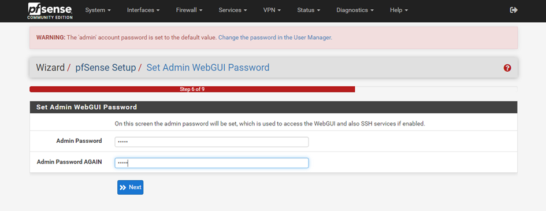Click the pfSense Setup breadcrumb
The height and width of the screenshot is (211, 546).
pos(106,67)
